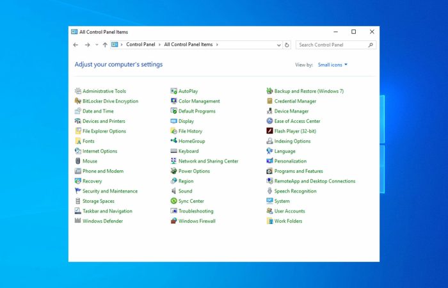Open the Indexing Options link
This screenshot has height=288, width=448.
point(292,141)
